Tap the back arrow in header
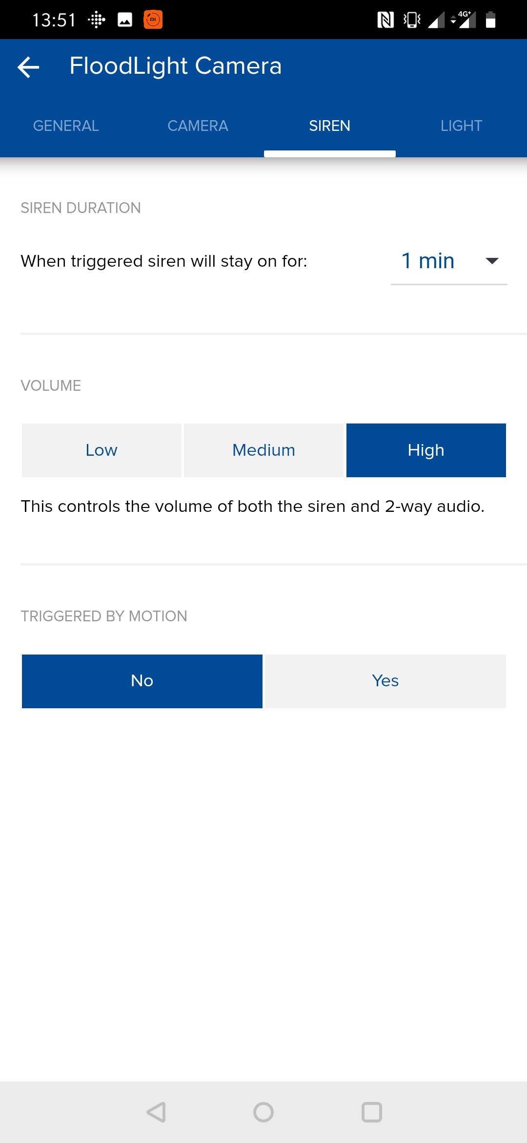 pyautogui.click(x=28, y=67)
